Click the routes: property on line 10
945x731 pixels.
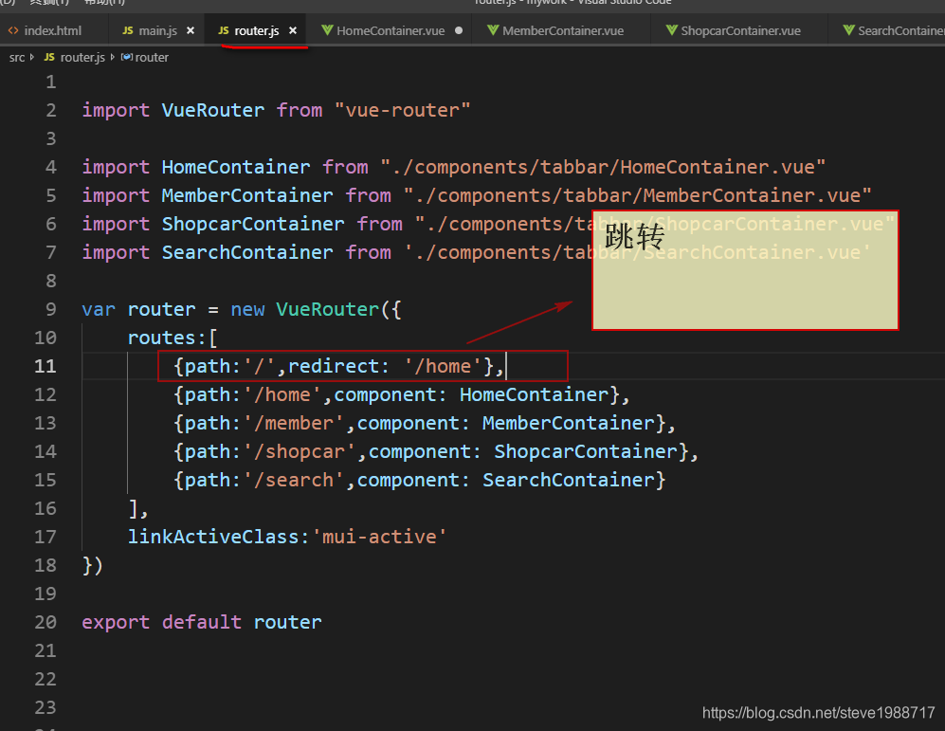point(166,338)
